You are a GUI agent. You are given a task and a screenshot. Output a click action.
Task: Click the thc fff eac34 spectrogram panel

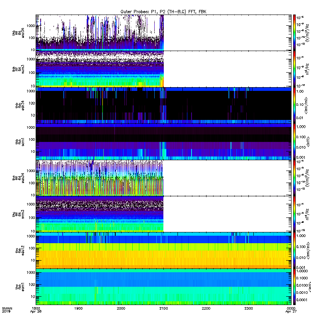[x=163, y=178]
